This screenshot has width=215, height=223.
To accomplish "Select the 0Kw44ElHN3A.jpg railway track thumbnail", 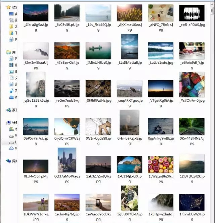I will click(192, 127).
